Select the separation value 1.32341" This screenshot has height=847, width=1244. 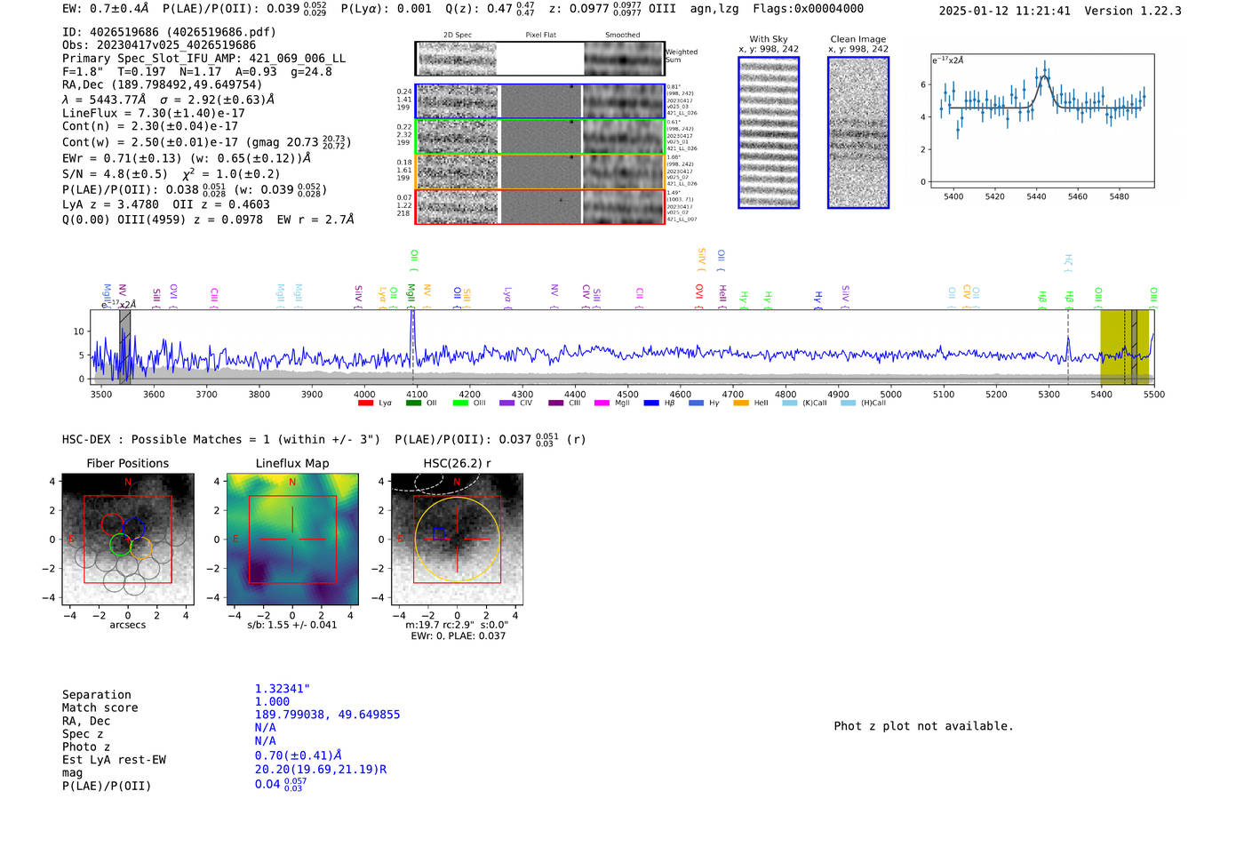point(283,689)
